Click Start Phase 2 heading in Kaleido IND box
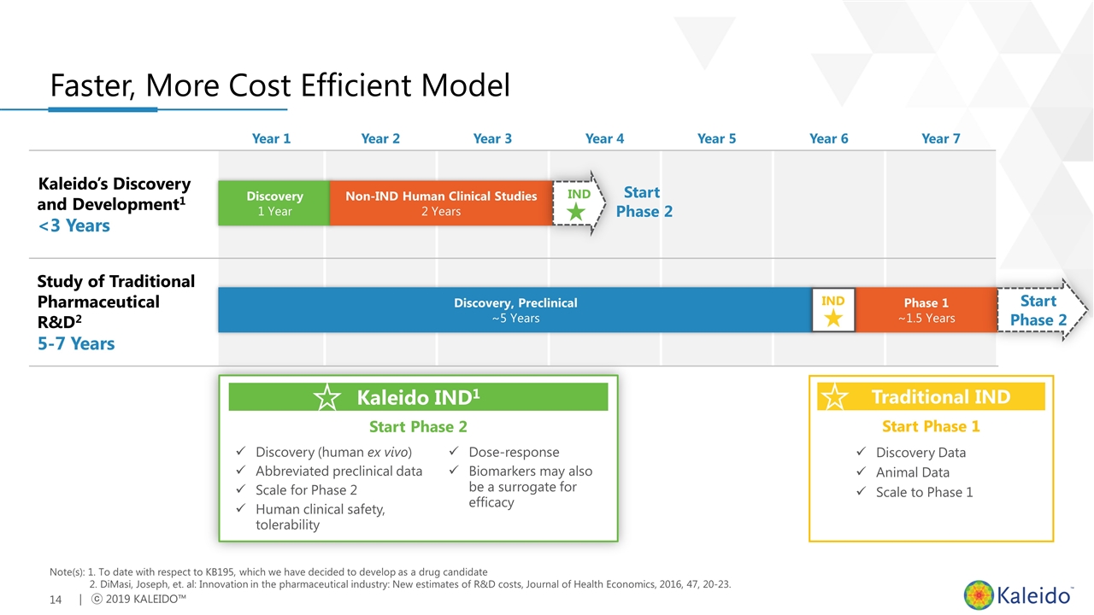This screenshot has height=615, width=1094. 418,426
